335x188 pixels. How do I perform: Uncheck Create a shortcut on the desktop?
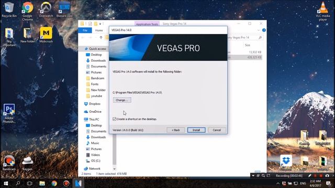click(x=114, y=119)
